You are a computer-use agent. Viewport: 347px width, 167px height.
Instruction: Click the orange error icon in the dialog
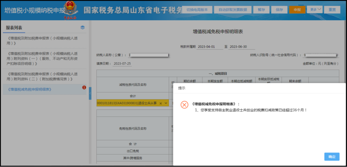click(184, 105)
